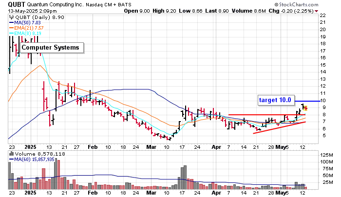Click the 'target 10.0' annotation box

point(276,100)
